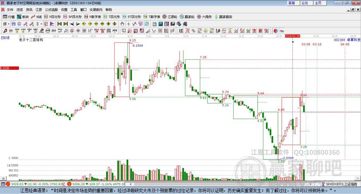Open the 六角形 hexagon tool
The height and width of the screenshot is (194, 361).
[204, 17]
